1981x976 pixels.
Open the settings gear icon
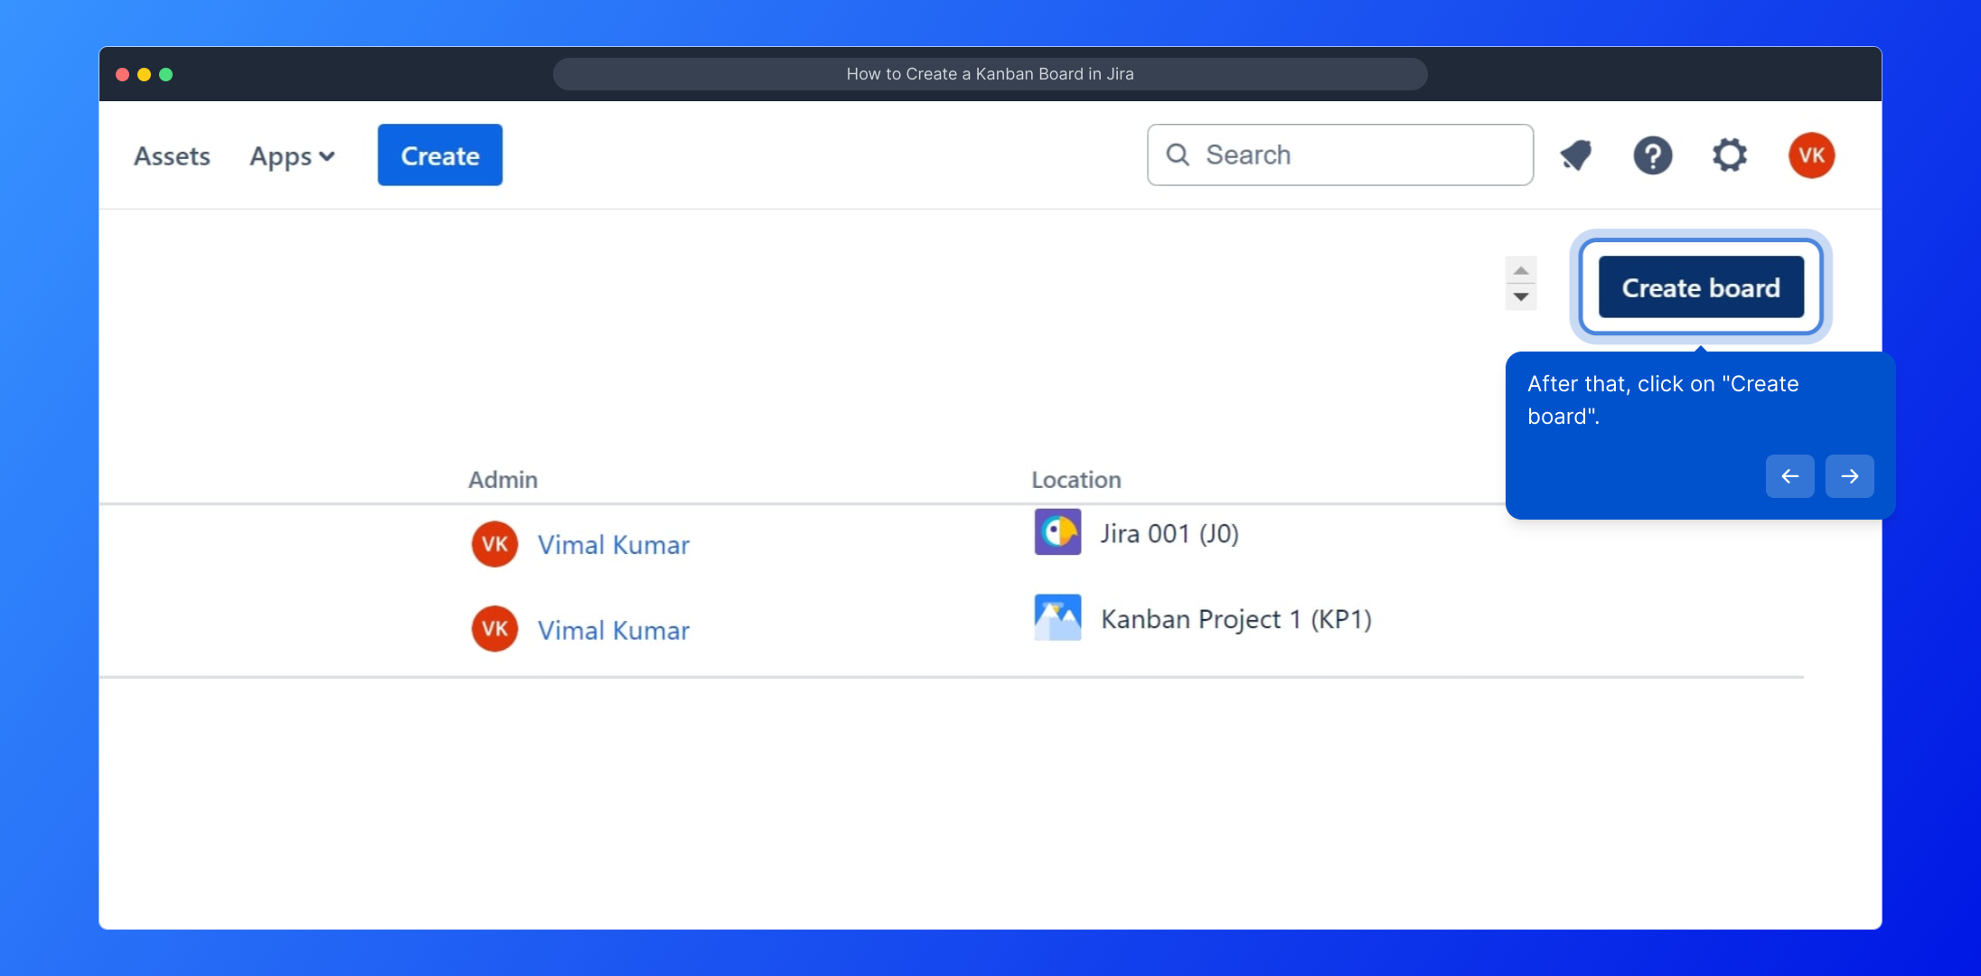(1729, 155)
